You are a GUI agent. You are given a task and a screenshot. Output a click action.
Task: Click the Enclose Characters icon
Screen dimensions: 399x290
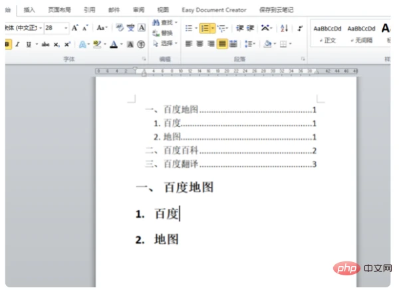(x=141, y=45)
